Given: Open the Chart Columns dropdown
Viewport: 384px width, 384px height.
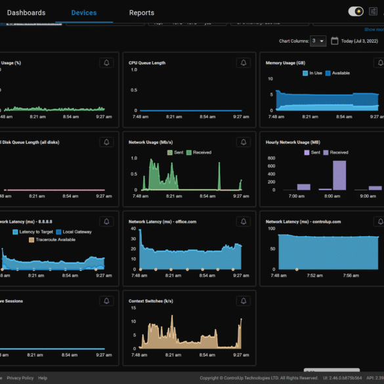Looking at the screenshot, I should [318, 41].
